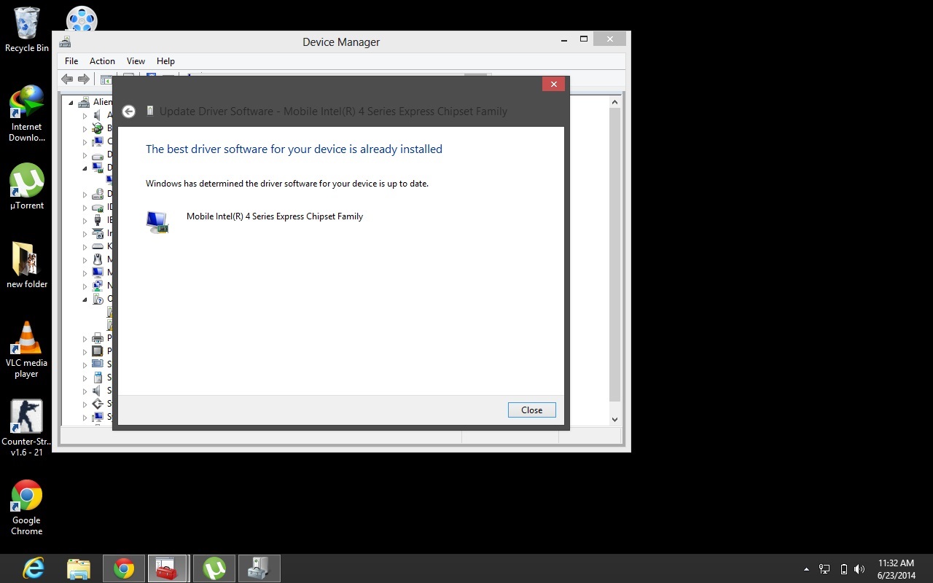Click the Close button in the driver dialog
This screenshot has width=933, height=583.
point(532,410)
